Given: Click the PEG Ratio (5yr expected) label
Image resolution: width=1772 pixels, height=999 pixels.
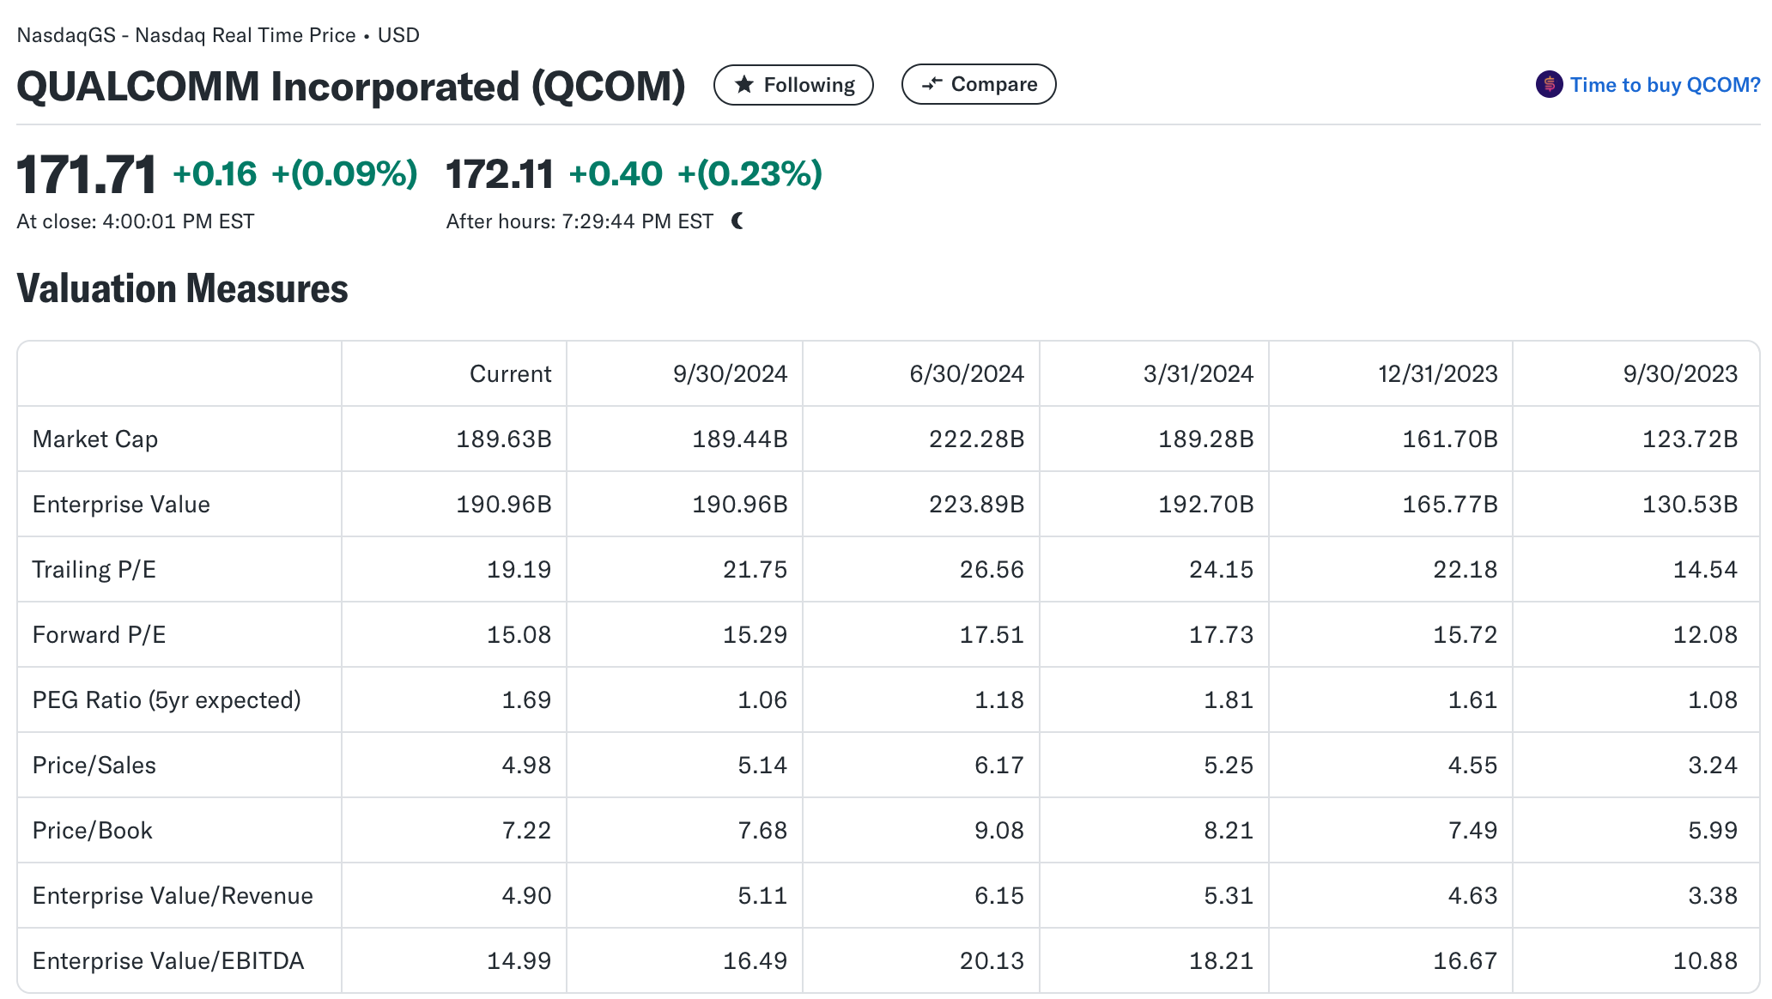Looking at the screenshot, I should click(167, 700).
